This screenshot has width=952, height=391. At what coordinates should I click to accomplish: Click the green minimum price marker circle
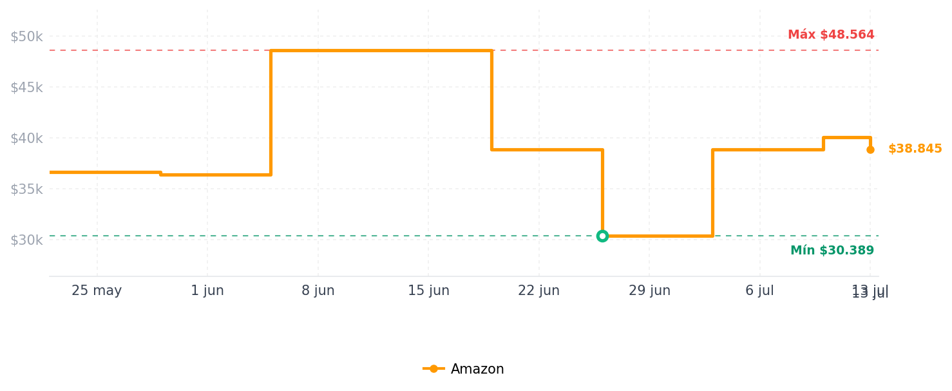(x=602, y=236)
